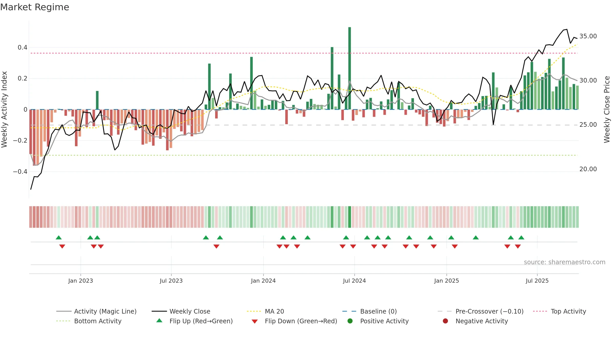Click the Weekly Close Price axis title
Viewport: 614px width, 345px height.
[607, 109]
